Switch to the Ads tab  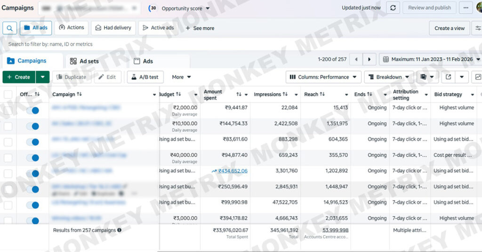[144, 61]
